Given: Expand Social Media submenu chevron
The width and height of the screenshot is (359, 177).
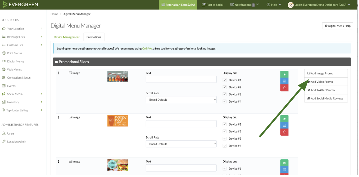Looking at the screenshot, I should (x=42, y=94).
